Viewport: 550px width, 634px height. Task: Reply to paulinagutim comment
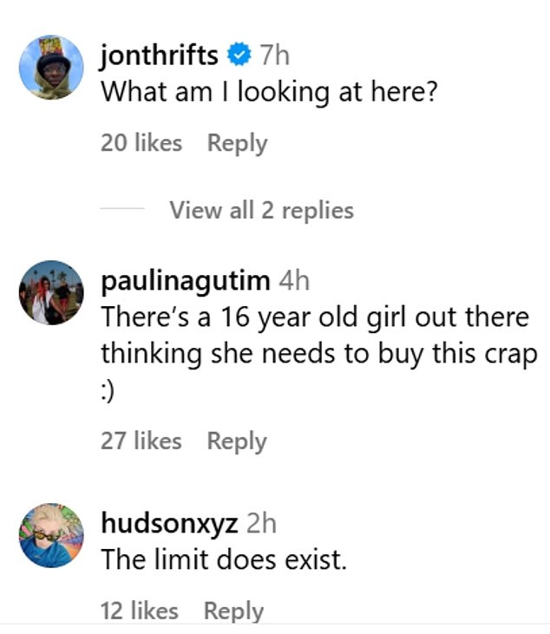tap(237, 441)
